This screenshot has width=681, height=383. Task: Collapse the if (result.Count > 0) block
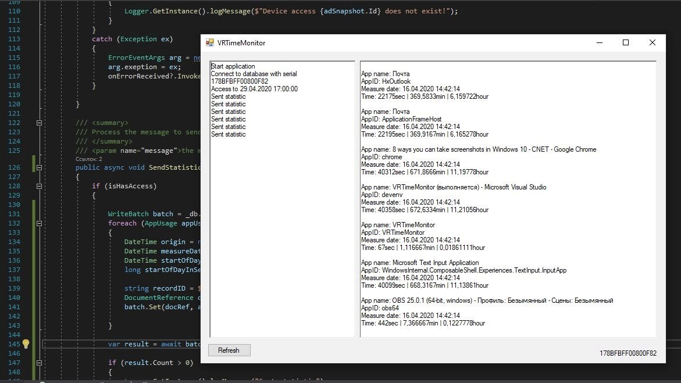[x=39, y=363]
